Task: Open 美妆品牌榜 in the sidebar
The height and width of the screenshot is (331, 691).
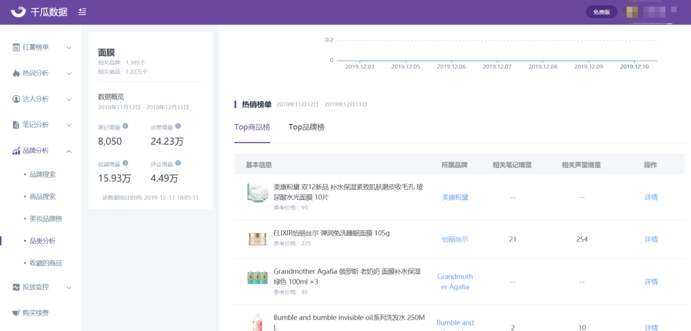Action: (x=46, y=219)
